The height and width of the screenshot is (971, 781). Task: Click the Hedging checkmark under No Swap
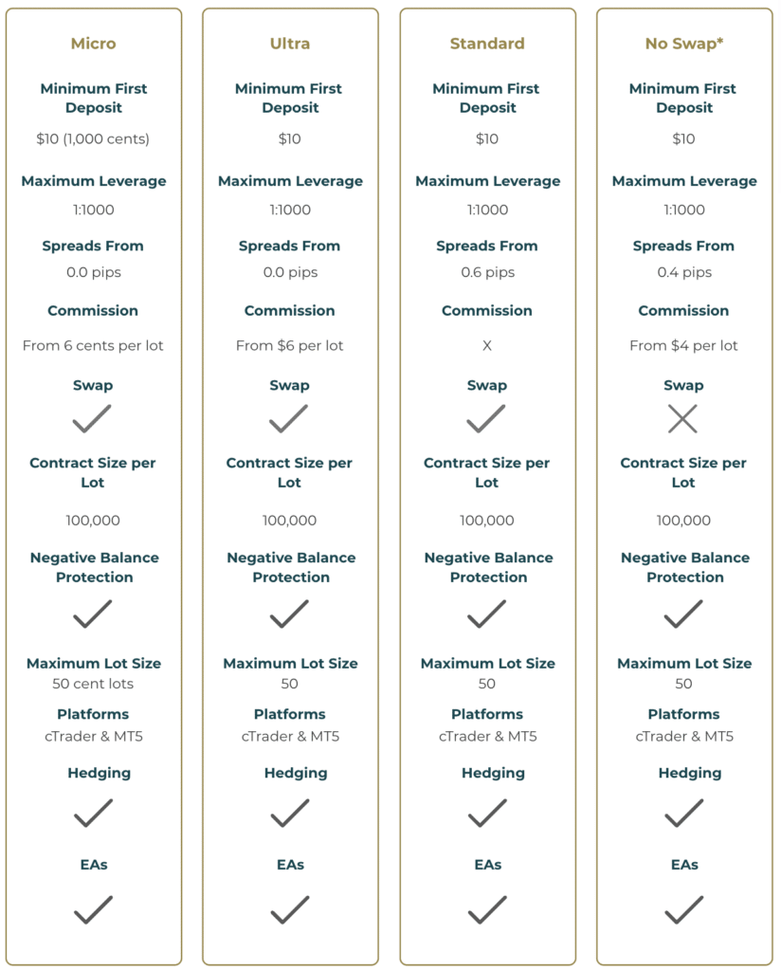tap(683, 813)
